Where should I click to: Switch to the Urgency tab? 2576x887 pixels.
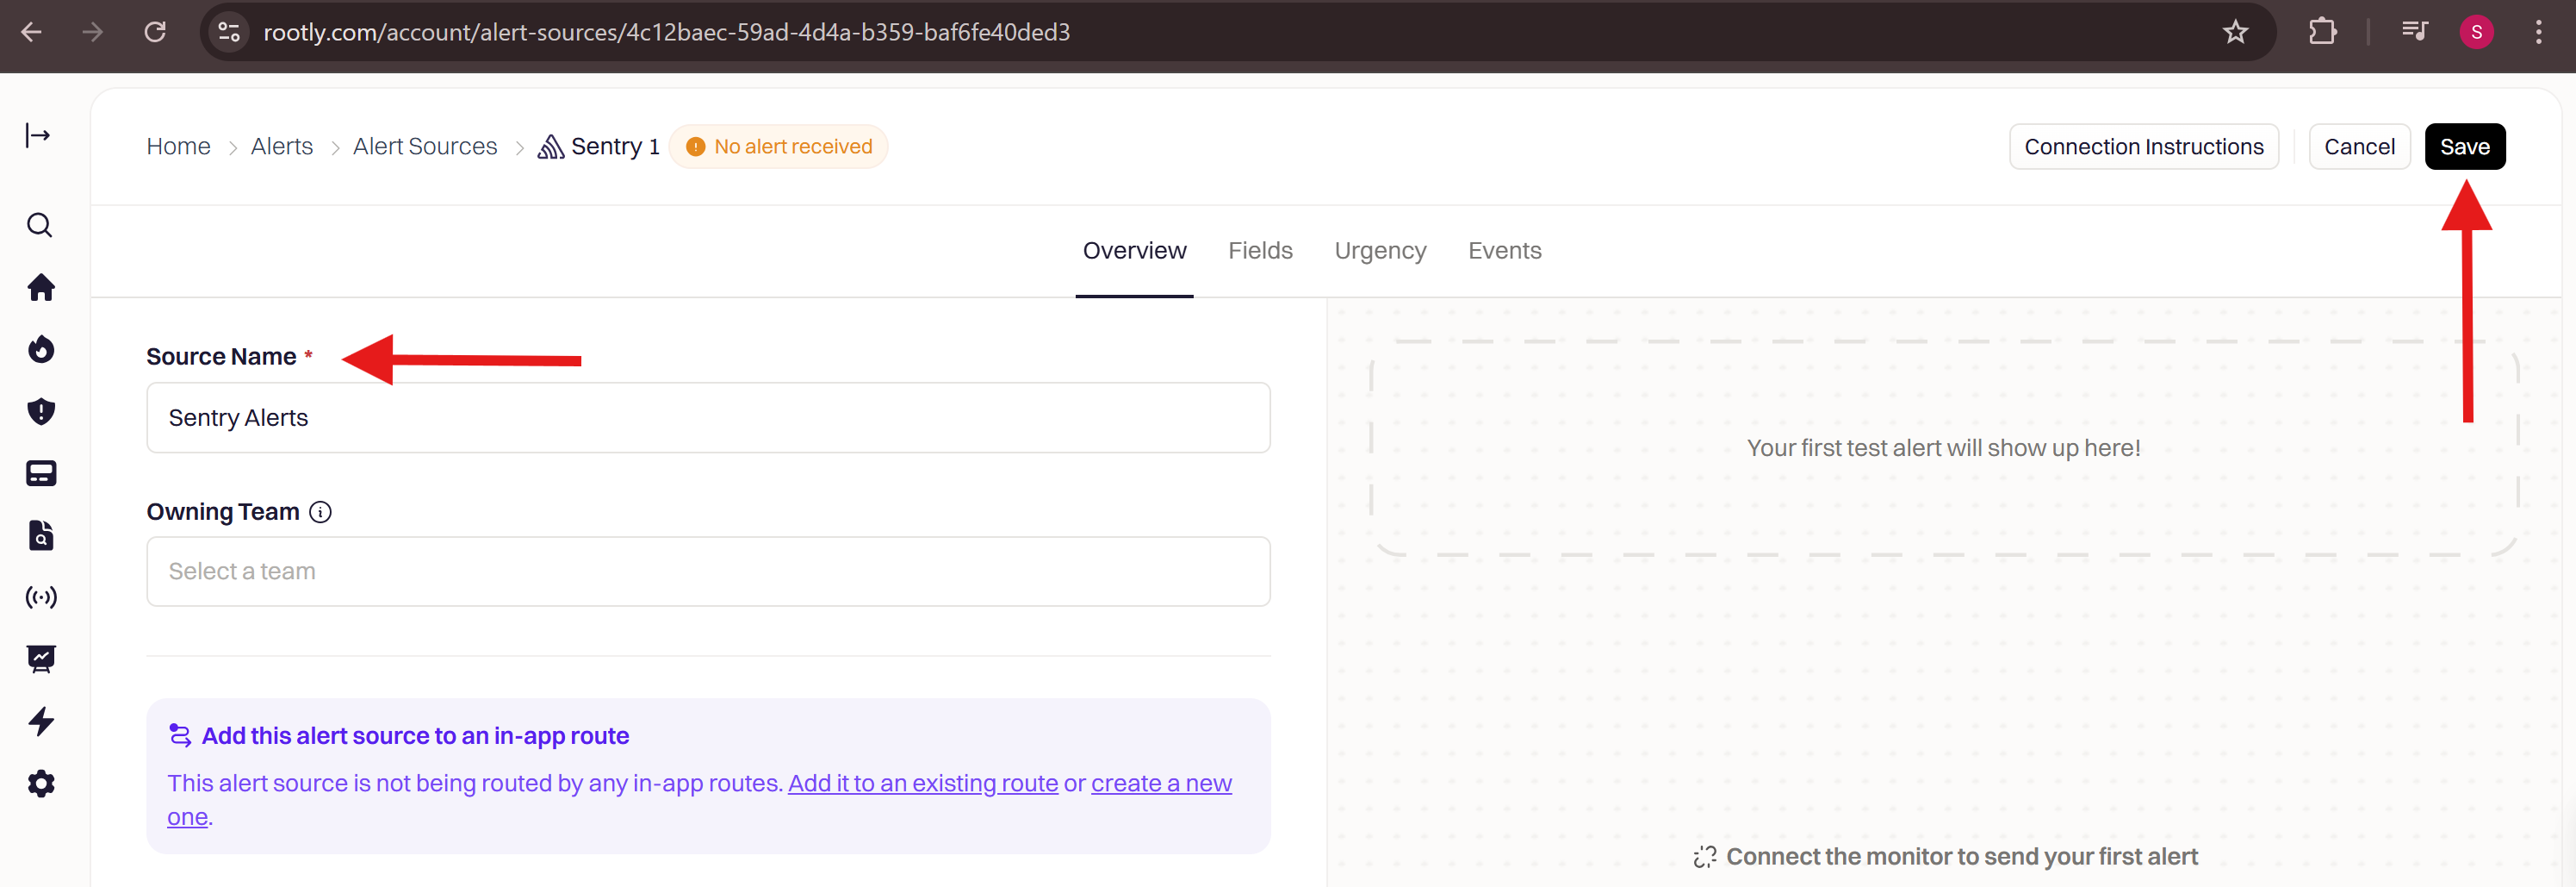tap(1380, 250)
